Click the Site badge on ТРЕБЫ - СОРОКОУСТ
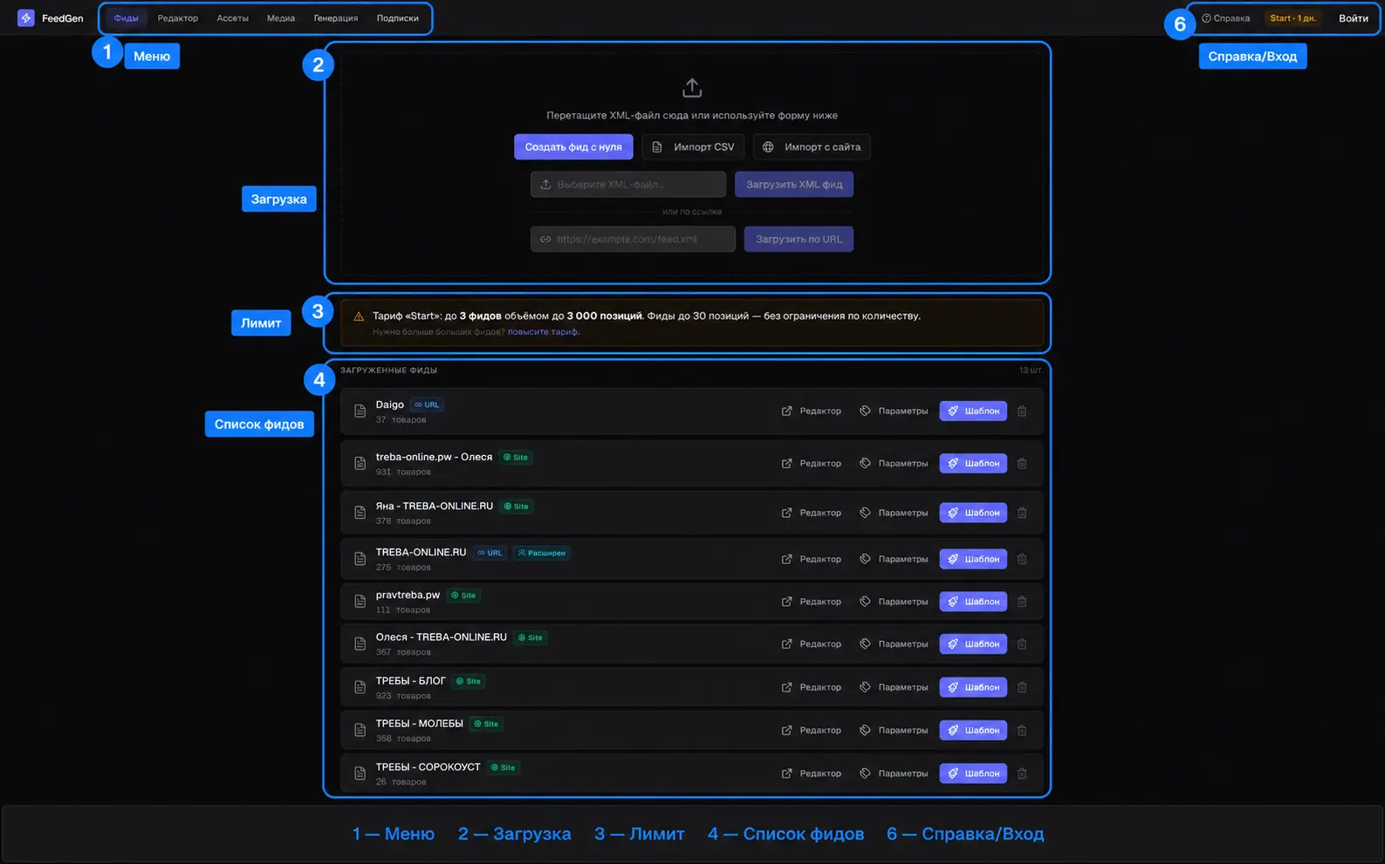The height and width of the screenshot is (864, 1385). 503,767
